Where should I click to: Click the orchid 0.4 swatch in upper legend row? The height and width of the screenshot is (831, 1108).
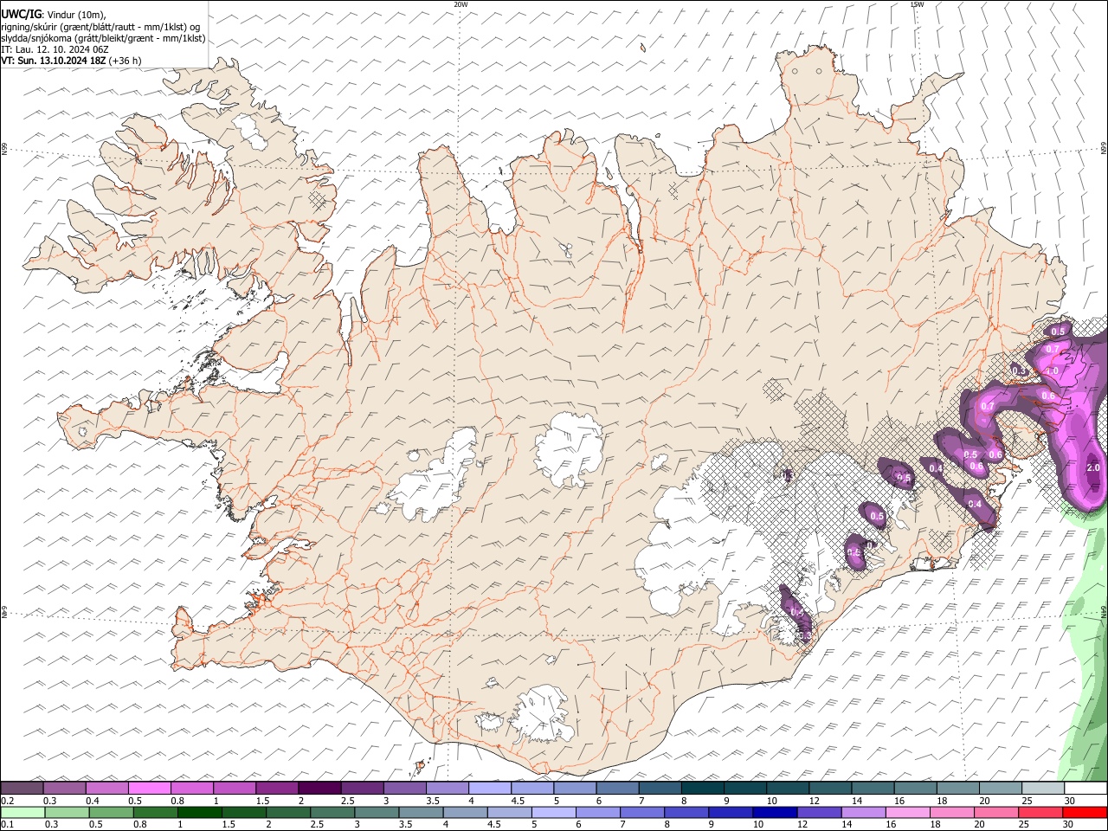(106, 789)
